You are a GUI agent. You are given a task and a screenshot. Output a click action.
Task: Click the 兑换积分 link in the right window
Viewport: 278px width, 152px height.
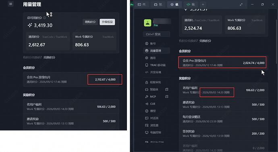pos(205,41)
